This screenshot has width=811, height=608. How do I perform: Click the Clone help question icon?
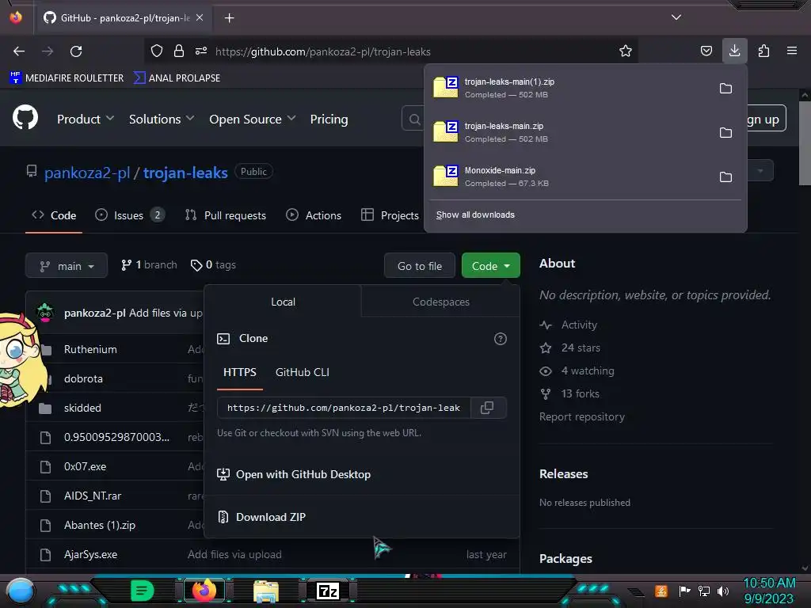point(501,339)
